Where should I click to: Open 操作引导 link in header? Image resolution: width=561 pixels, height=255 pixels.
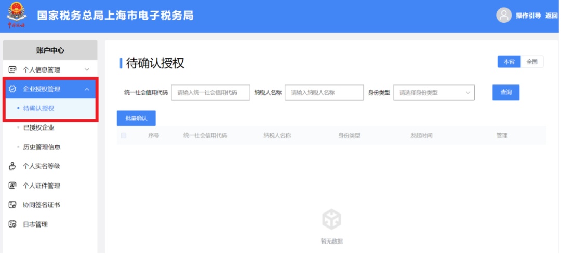tap(528, 16)
